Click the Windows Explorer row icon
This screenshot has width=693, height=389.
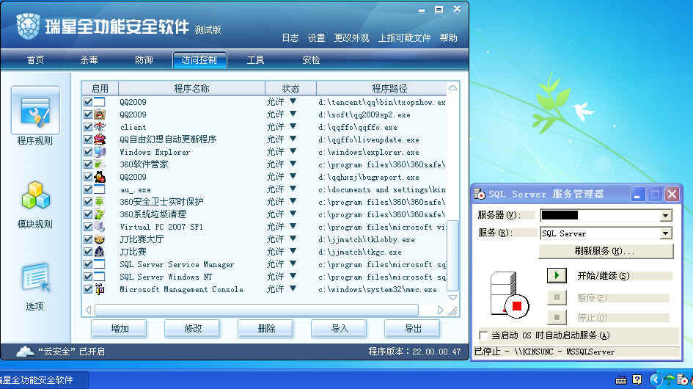[100, 152]
